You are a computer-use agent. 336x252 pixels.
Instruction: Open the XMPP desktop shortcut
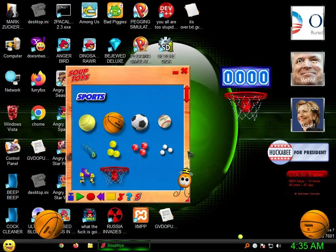140,218
